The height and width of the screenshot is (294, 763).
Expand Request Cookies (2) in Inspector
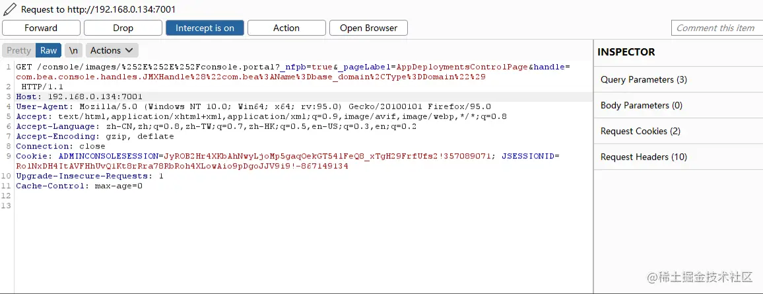point(679,131)
